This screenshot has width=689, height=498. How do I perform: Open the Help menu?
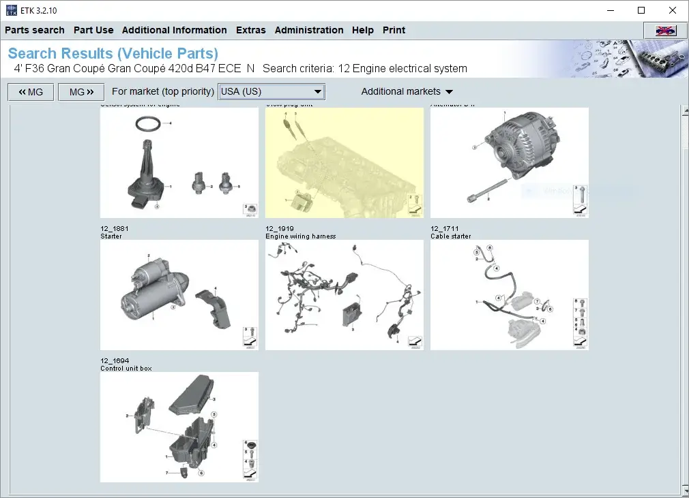(x=362, y=30)
